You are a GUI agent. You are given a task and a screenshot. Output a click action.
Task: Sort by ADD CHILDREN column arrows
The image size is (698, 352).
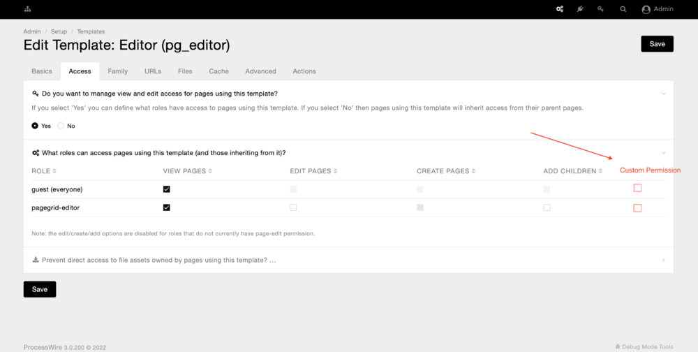(x=600, y=171)
